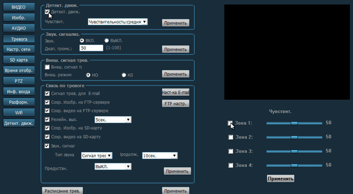Toggle the Детект. движ. checkbox
The width and height of the screenshot is (353, 194).
point(47,12)
